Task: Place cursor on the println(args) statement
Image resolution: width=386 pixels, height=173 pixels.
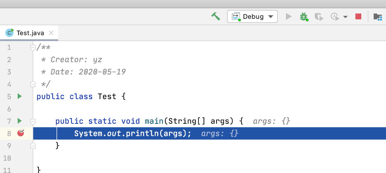Action: 132,133
